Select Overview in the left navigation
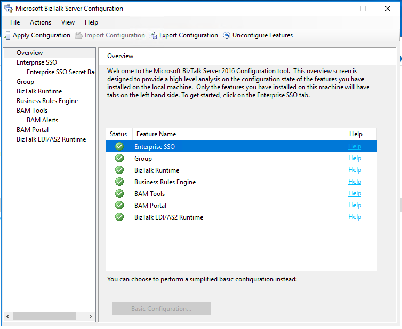Screen dimensions: 402x329 [x=30, y=53]
